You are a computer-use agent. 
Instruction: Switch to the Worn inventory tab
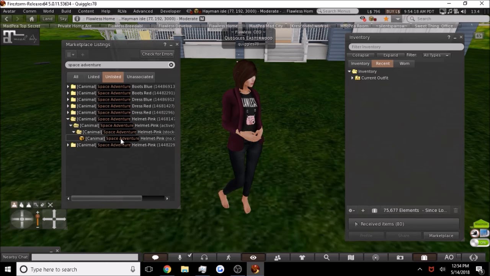click(404, 64)
